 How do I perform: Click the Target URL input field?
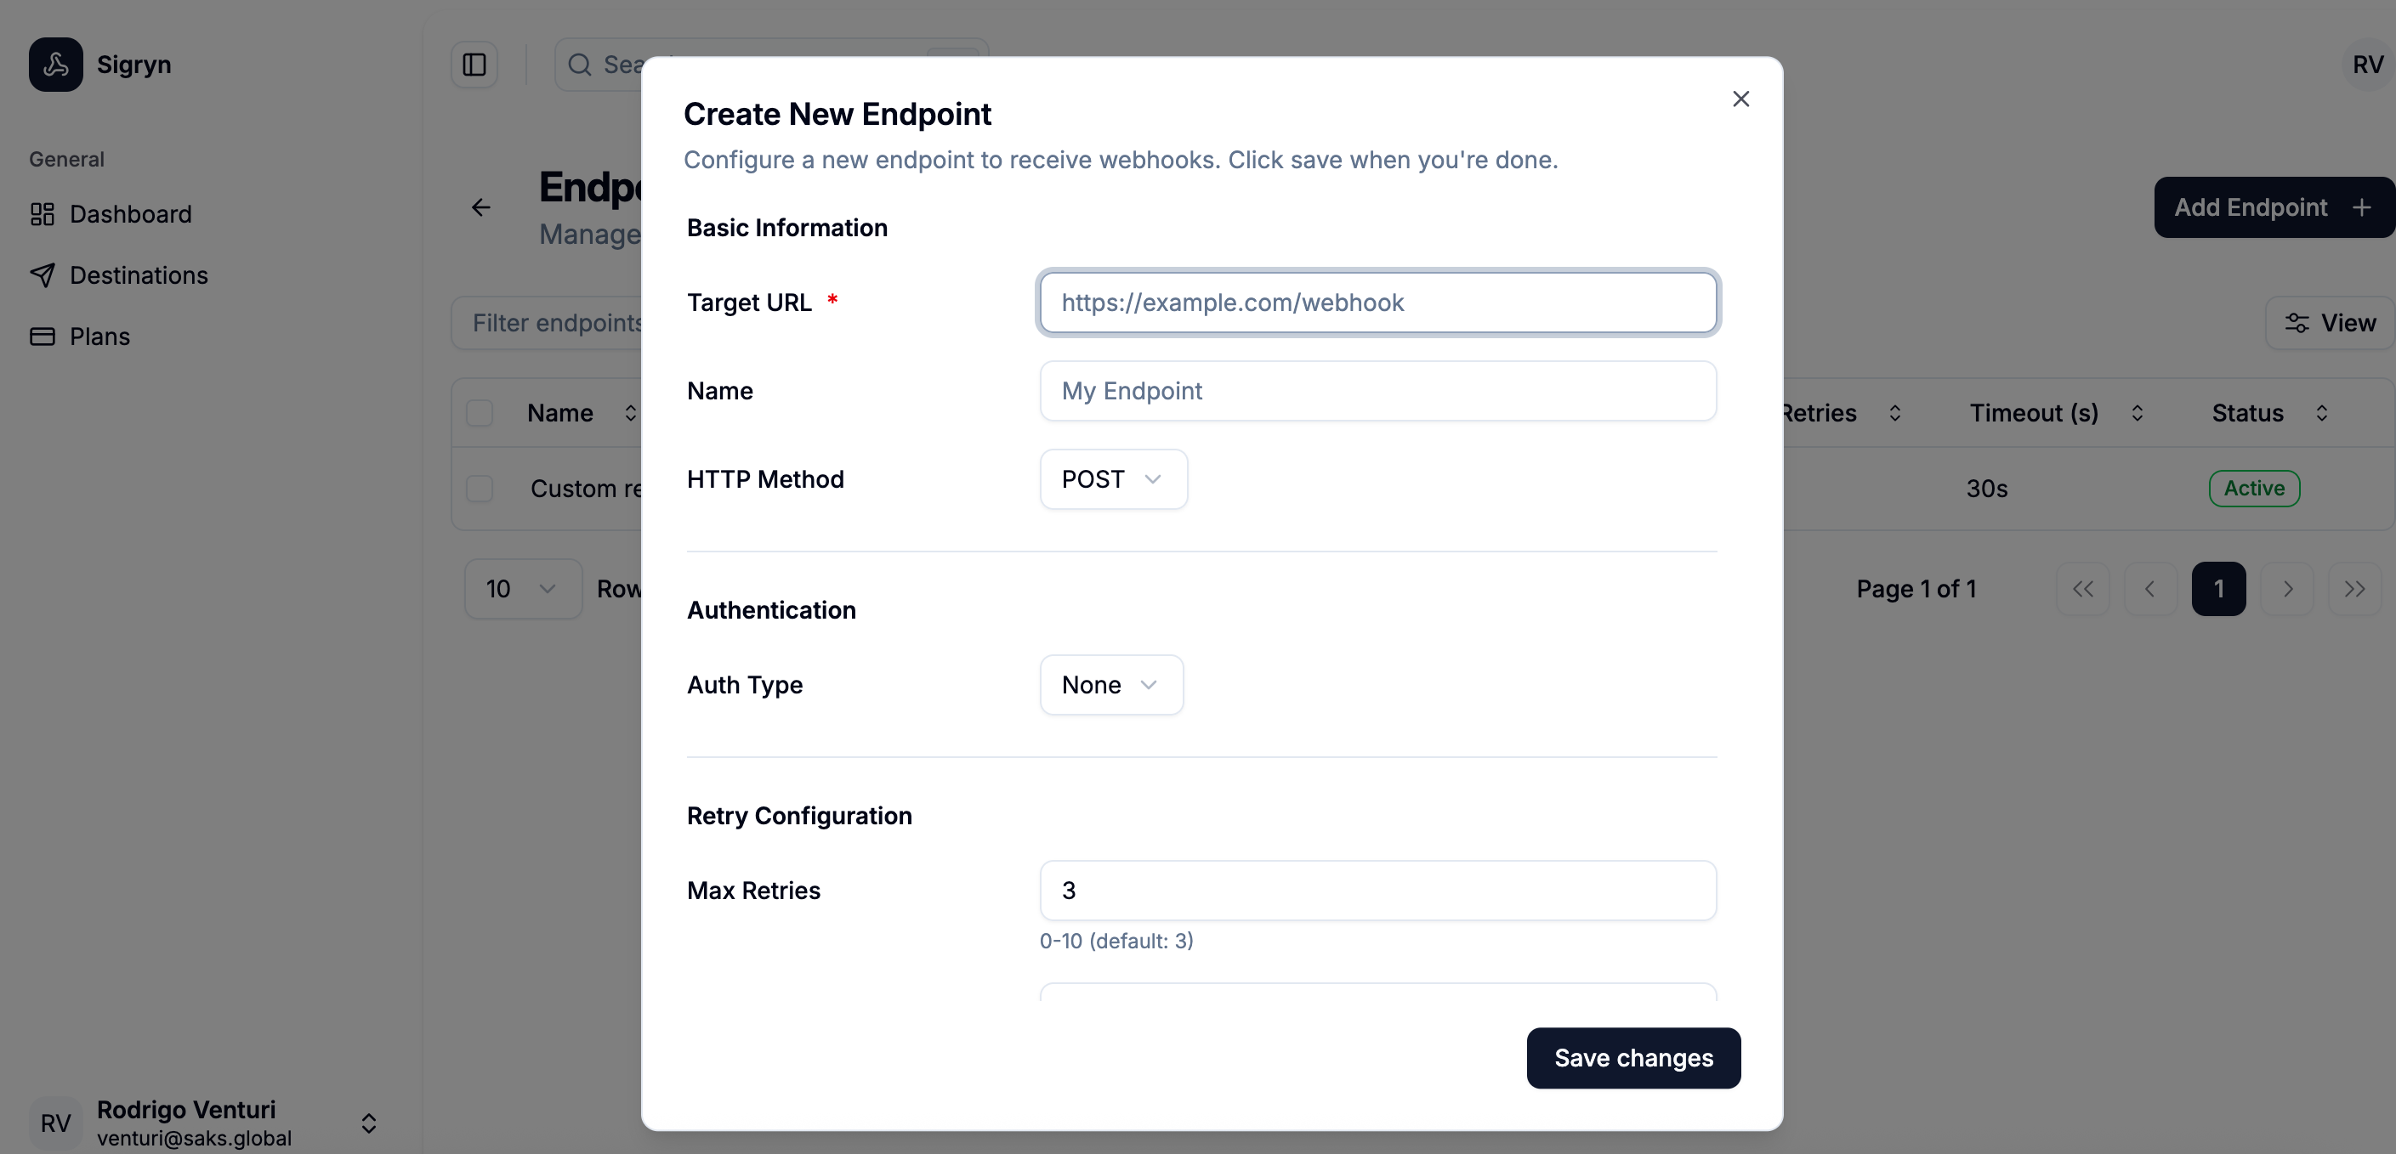(x=1377, y=303)
